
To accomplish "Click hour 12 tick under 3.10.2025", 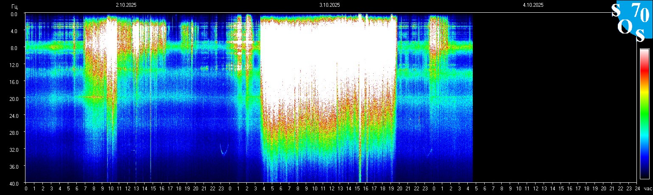I will [x=332, y=189].
